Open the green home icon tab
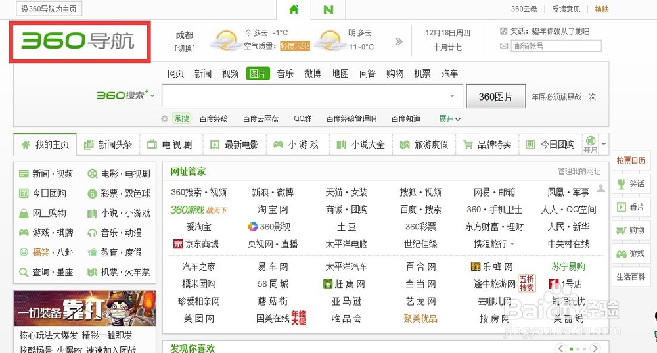This screenshot has height=353, width=657. point(294,9)
